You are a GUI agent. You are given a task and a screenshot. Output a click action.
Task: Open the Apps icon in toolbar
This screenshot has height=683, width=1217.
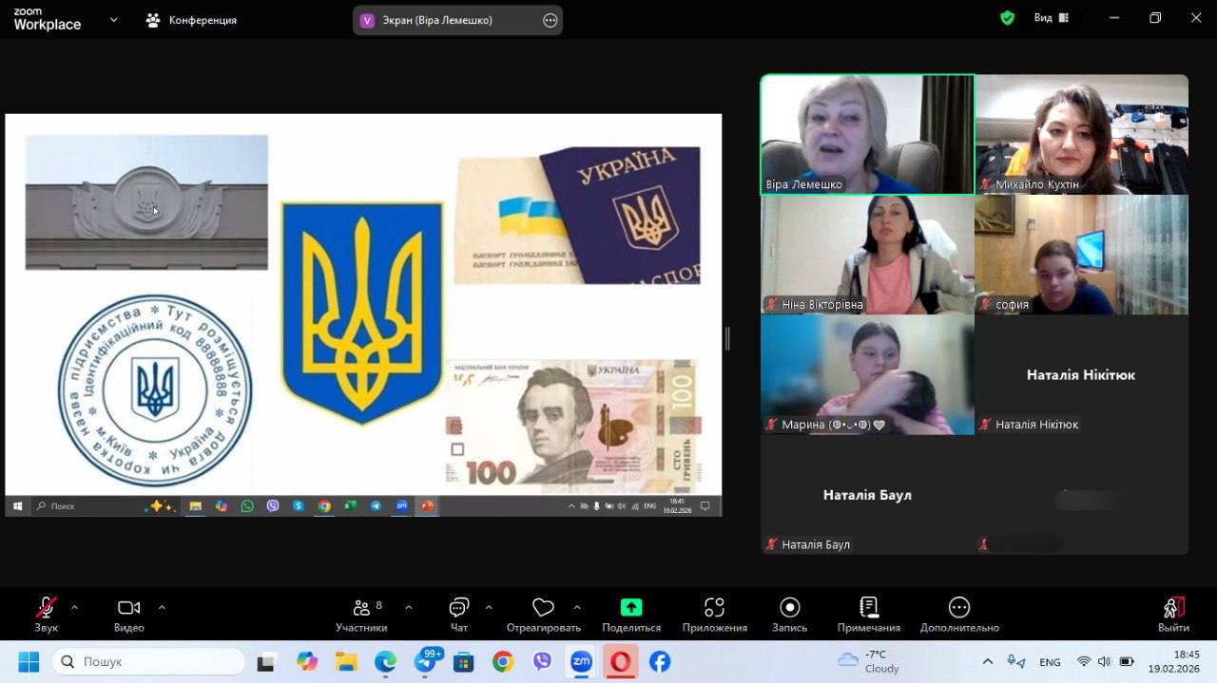(714, 608)
